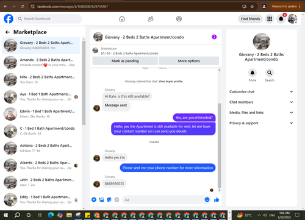Attach a photo file in composer
The width and height of the screenshot is (305, 220).
pyautogui.click(x=101, y=200)
